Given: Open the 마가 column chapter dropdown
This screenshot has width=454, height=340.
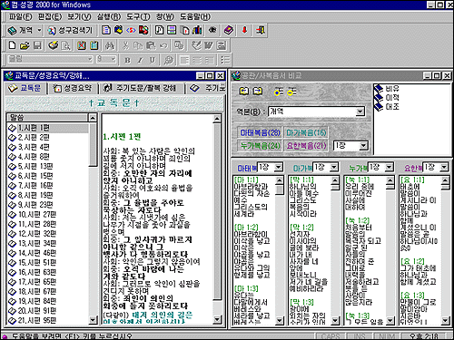Looking at the screenshot, I should click(x=334, y=167).
